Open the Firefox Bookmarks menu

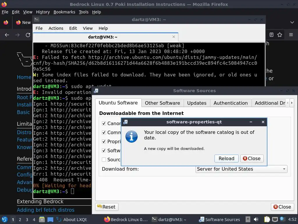(x=64, y=12)
